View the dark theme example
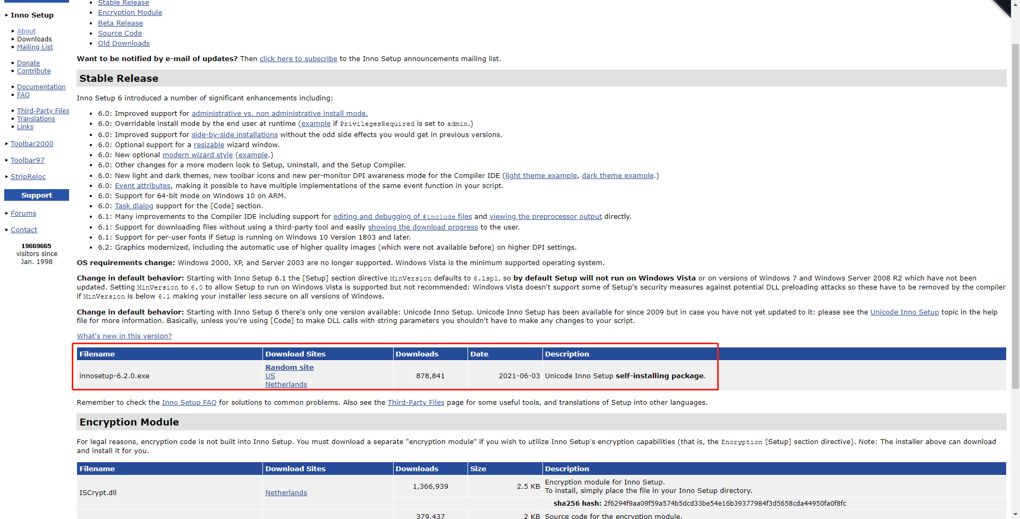Screen dimensions: 1020x519 click(618, 176)
